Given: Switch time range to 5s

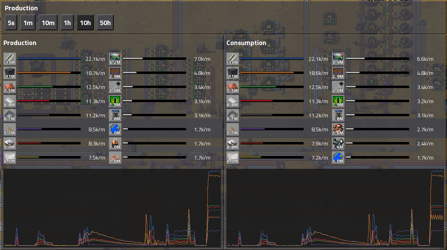Looking at the screenshot, I should 11,23.
